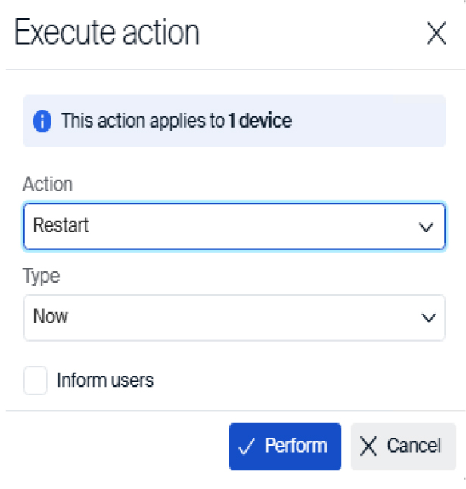Expand the Action dropdown chevron arrow
Image resolution: width=466 pixels, height=489 pixels.
427,227
